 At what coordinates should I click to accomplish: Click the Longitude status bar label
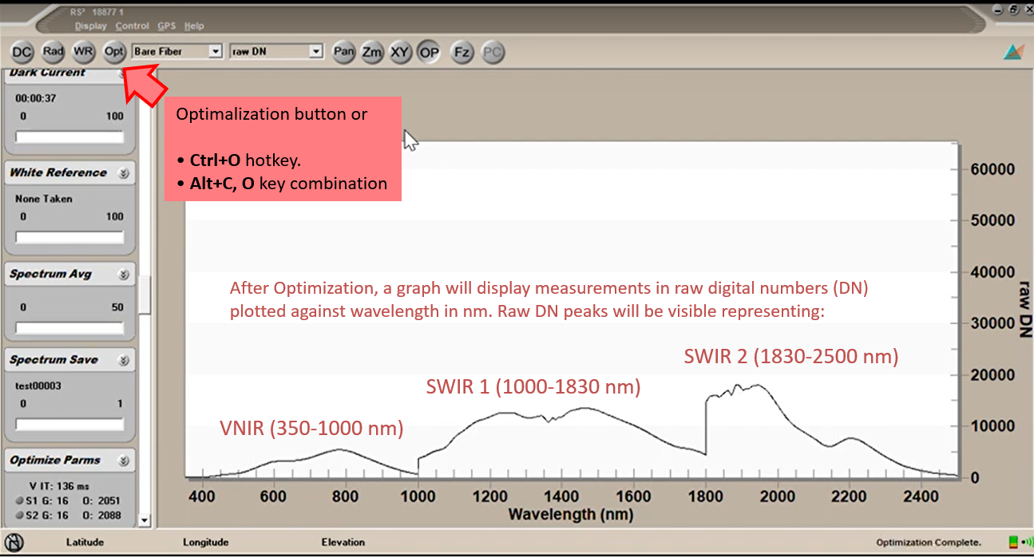click(x=205, y=543)
